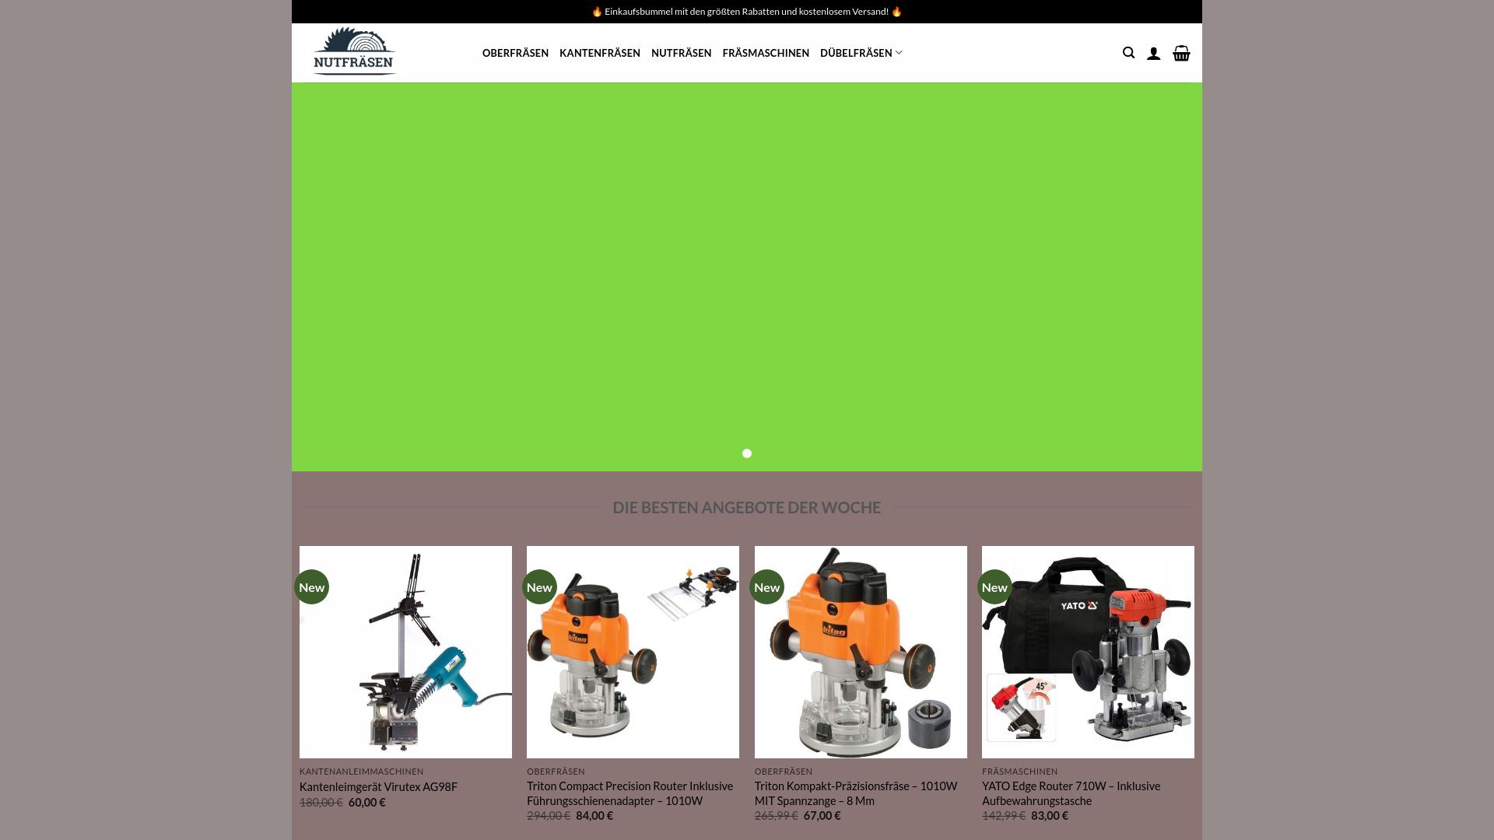This screenshot has width=1494, height=840.
Task: Select the active carousel navigation dot
Action: pyautogui.click(x=746, y=453)
